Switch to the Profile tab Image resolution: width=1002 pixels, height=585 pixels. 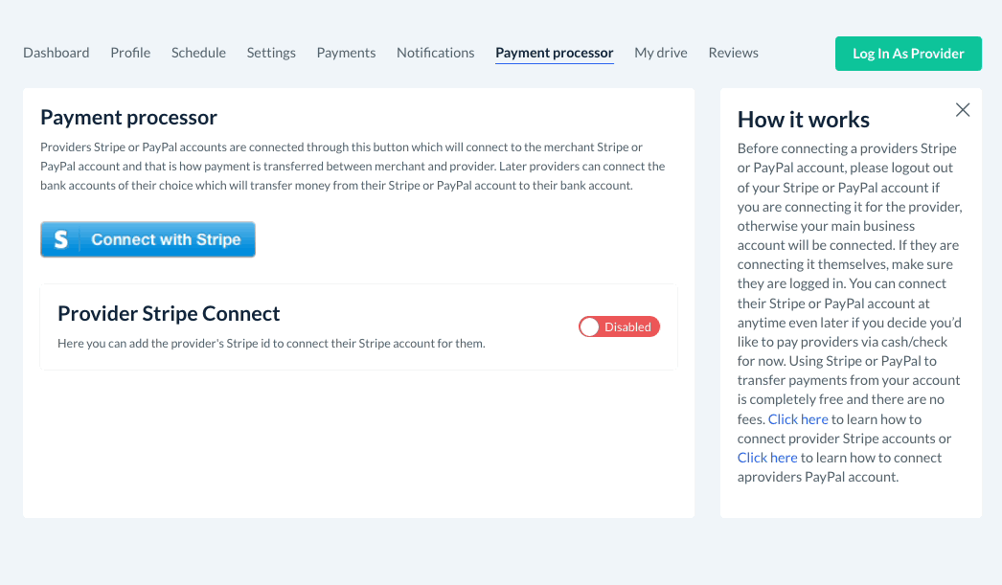coord(130,53)
